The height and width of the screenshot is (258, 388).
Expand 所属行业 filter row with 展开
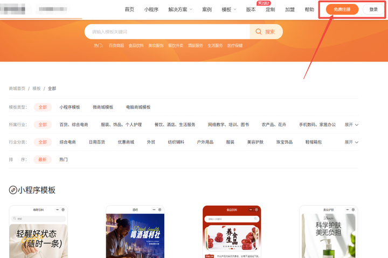coord(351,124)
